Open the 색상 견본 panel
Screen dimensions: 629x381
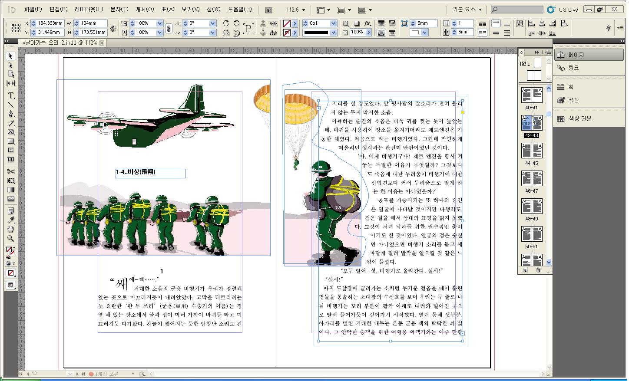(580, 119)
